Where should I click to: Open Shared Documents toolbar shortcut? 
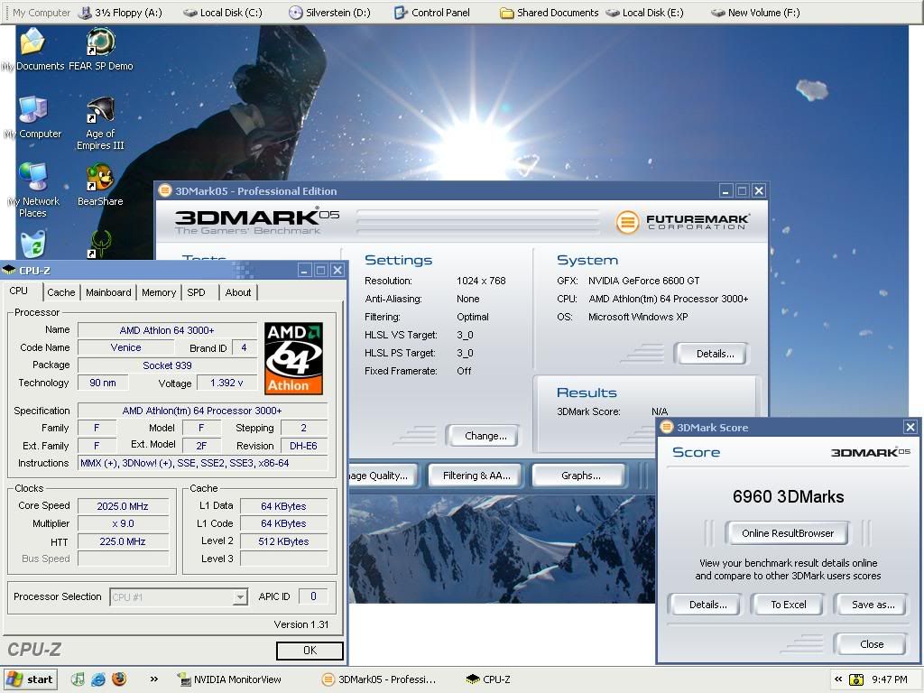[x=550, y=13]
